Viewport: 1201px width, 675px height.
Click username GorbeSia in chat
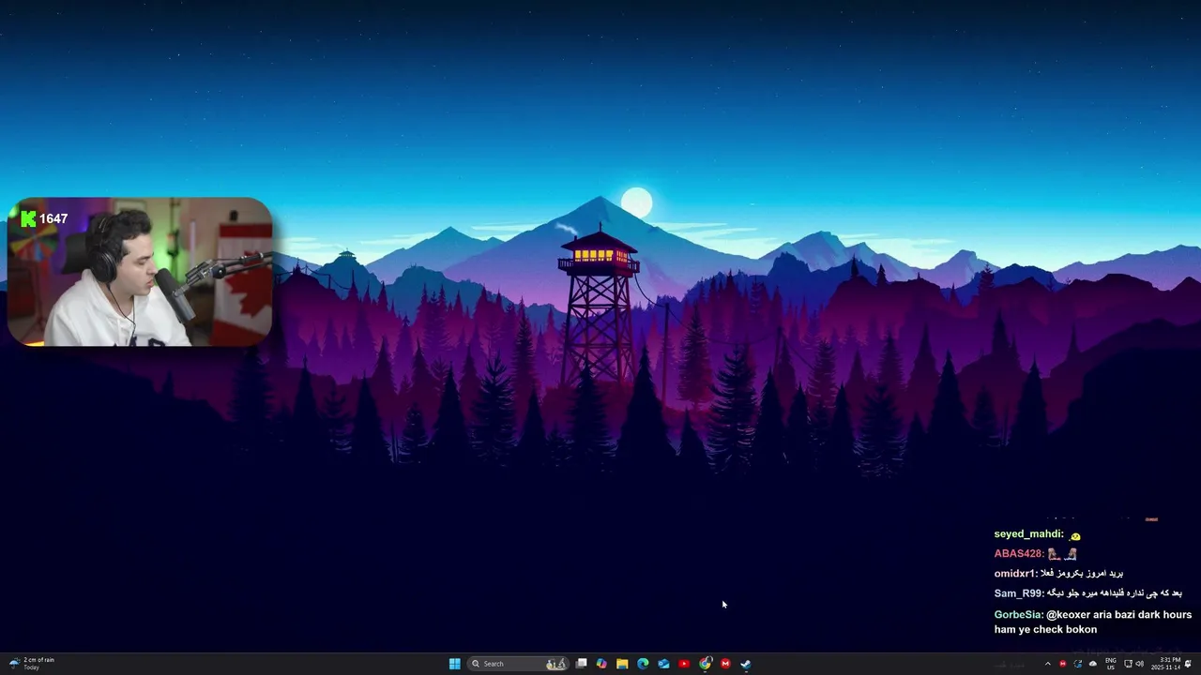[x=1018, y=615]
